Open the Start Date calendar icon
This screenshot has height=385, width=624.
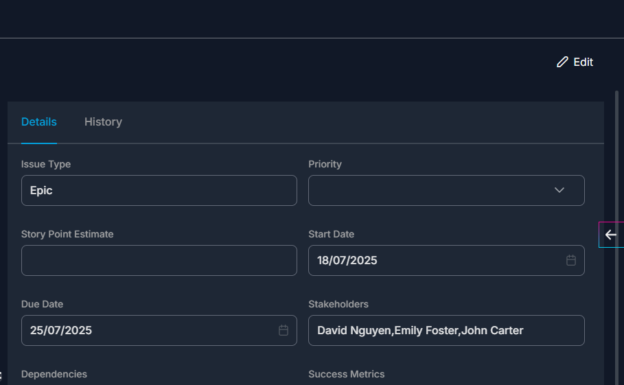571,261
